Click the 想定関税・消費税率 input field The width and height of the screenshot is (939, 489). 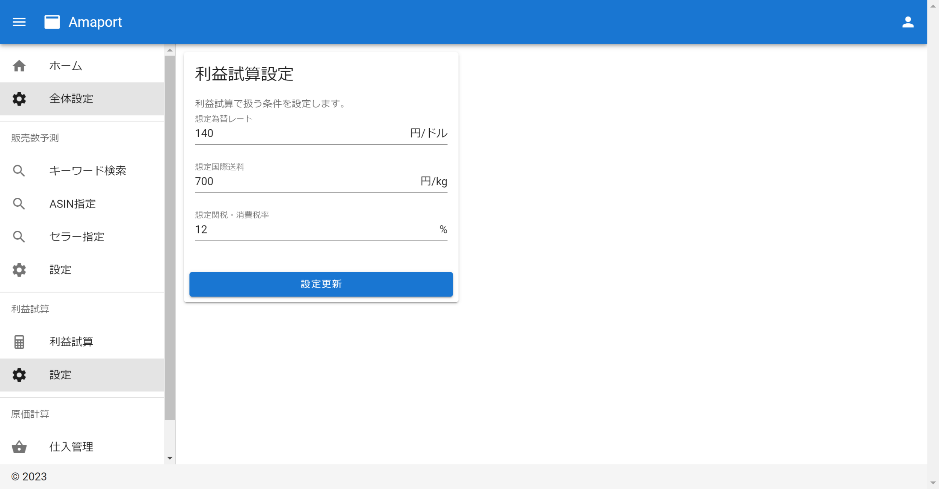(x=300, y=230)
